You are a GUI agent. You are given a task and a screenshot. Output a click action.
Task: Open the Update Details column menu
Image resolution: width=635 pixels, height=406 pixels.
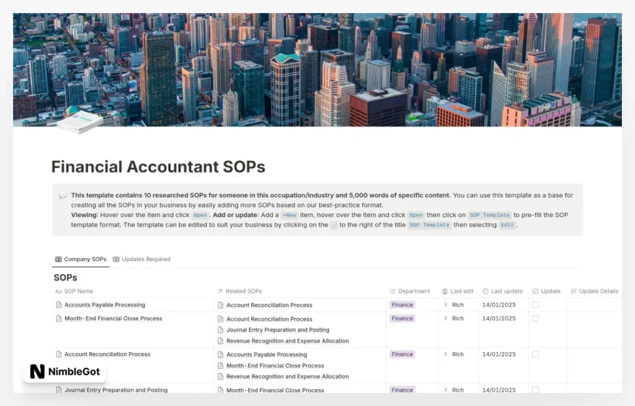coord(595,291)
